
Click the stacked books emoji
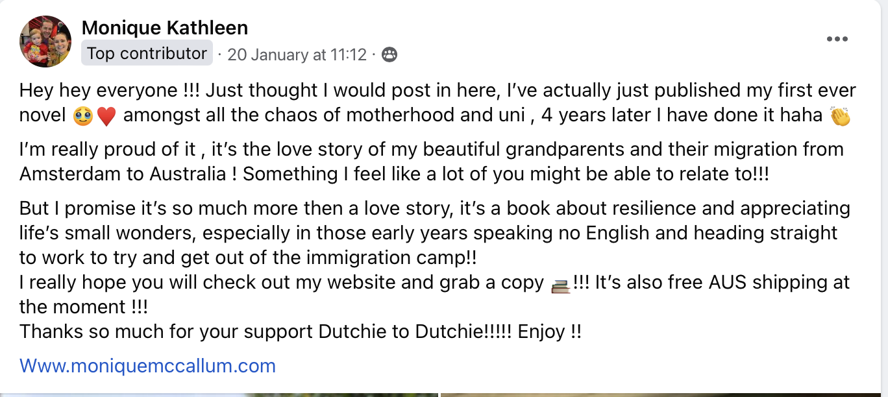[560, 284]
